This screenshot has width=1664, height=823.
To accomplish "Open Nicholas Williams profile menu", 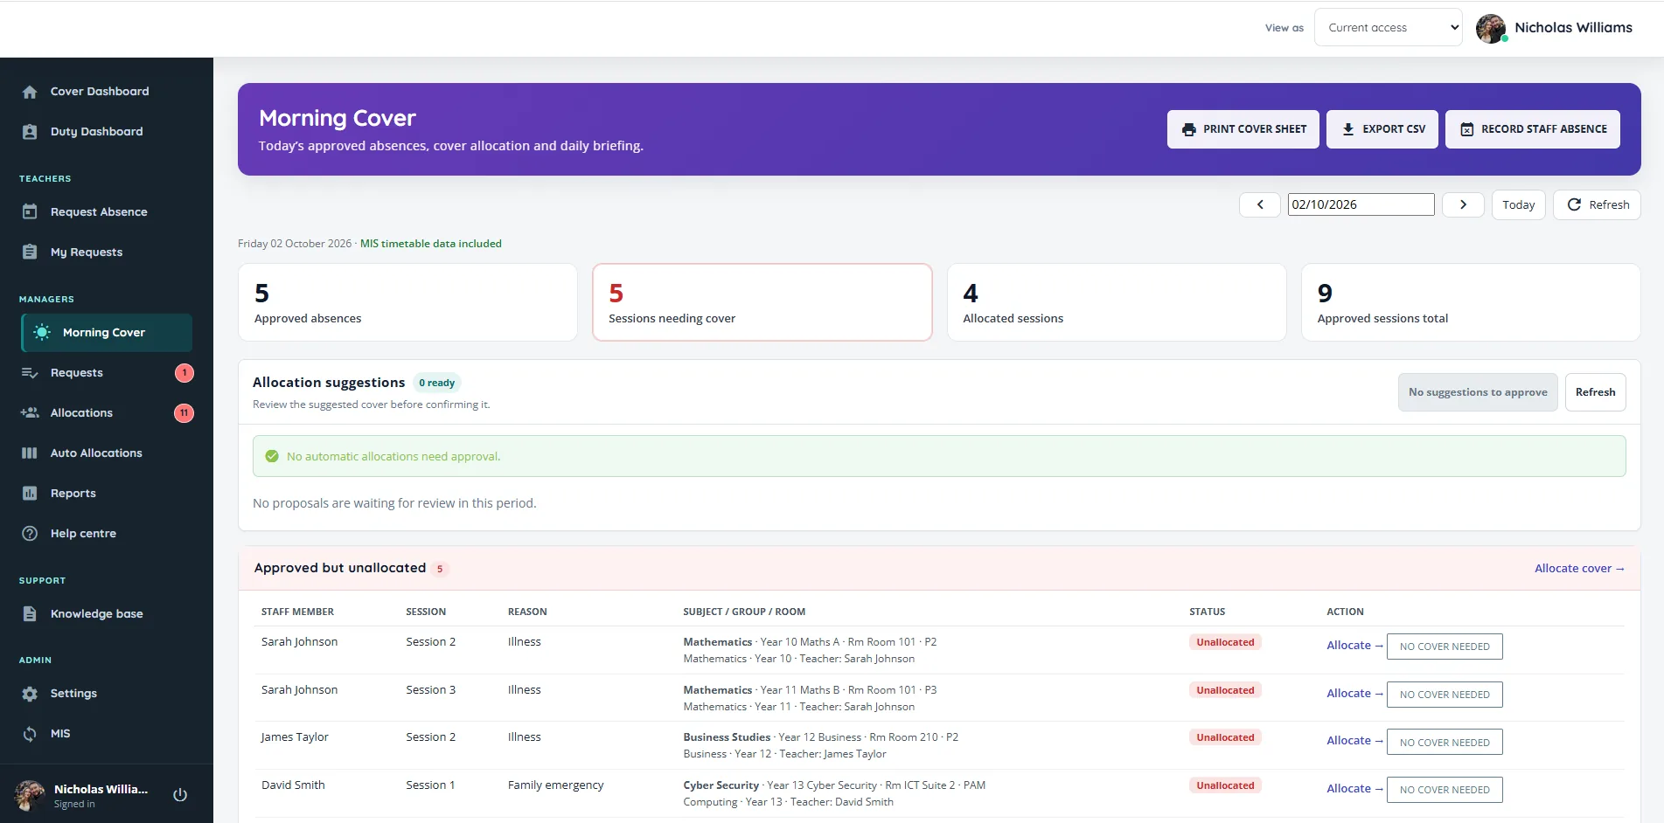I will coord(1554,28).
